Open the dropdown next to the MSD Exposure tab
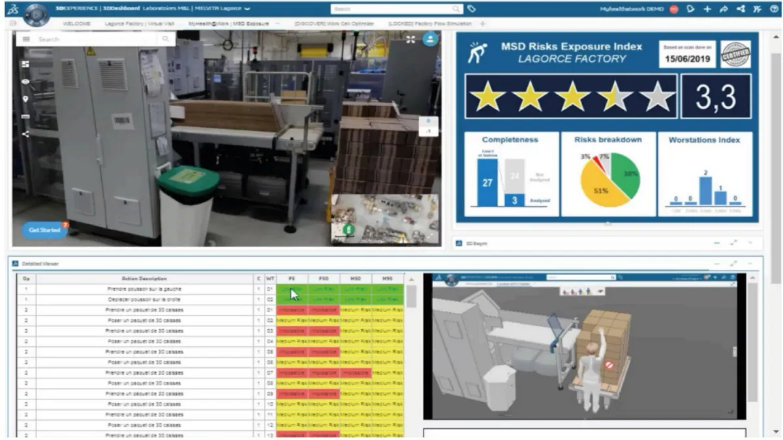 tap(278, 23)
